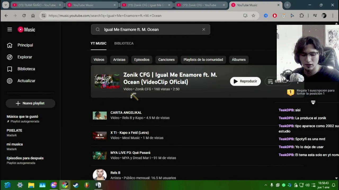This screenshot has height=190, width=339.
Task: Select the YT MUSIC results tab
Action: pyautogui.click(x=99, y=43)
